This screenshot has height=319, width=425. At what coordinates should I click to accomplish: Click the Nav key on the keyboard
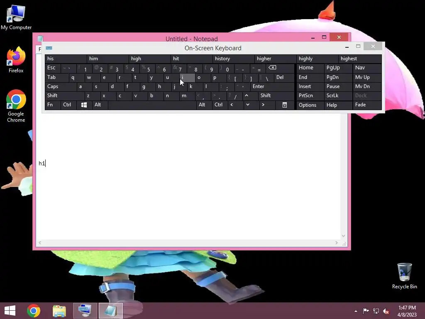pyautogui.click(x=367, y=68)
